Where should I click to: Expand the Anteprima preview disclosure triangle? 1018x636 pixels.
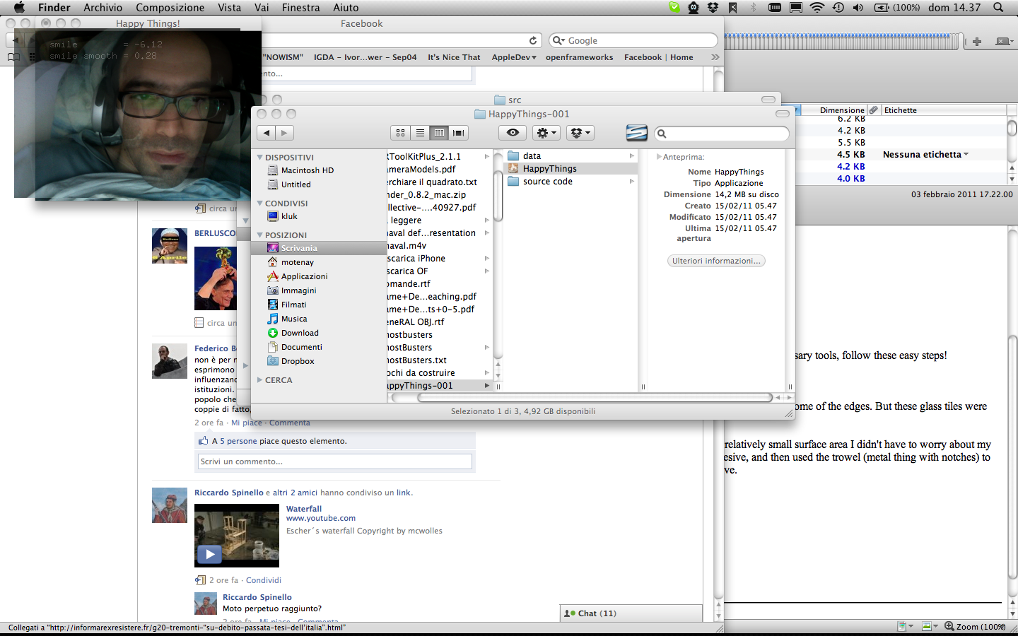click(x=659, y=157)
